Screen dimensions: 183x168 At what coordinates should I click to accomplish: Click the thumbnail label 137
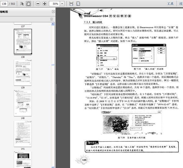pos(23,26)
